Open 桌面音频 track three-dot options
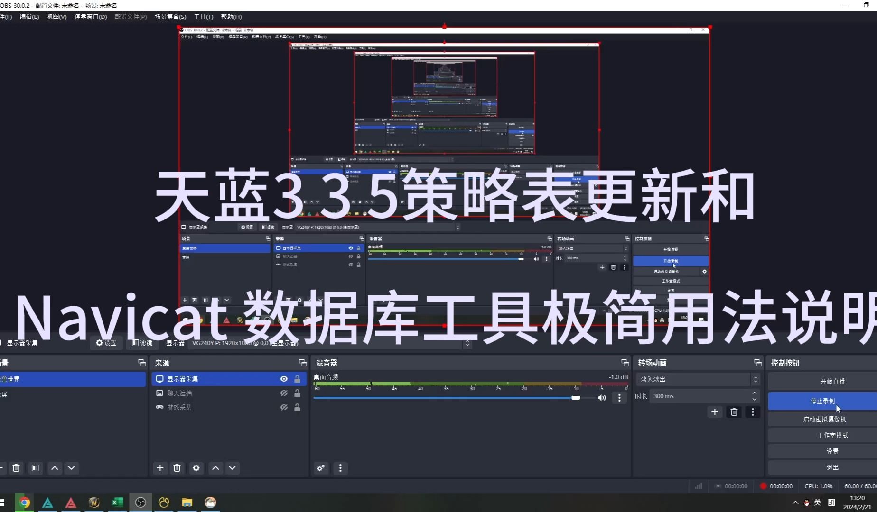The image size is (877, 512). click(619, 398)
